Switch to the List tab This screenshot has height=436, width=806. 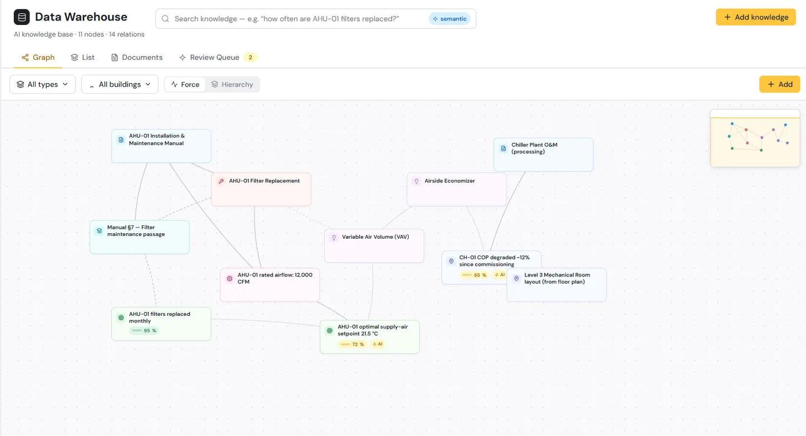pos(83,58)
